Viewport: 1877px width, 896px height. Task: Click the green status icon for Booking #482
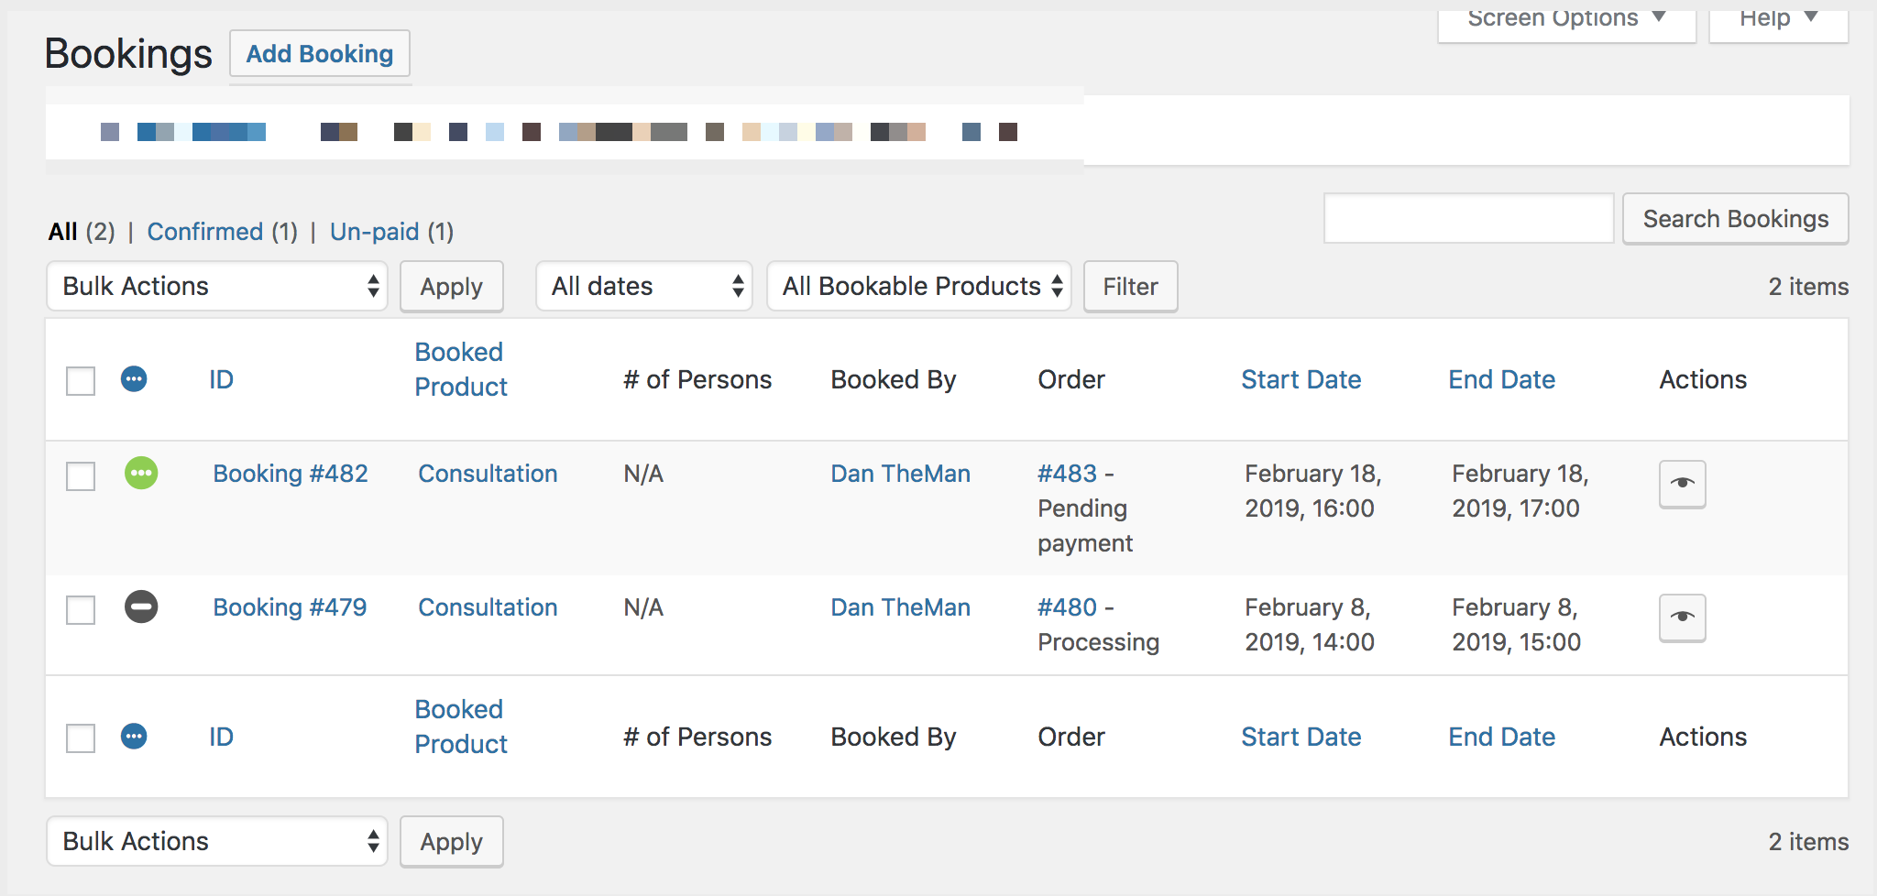141,474
